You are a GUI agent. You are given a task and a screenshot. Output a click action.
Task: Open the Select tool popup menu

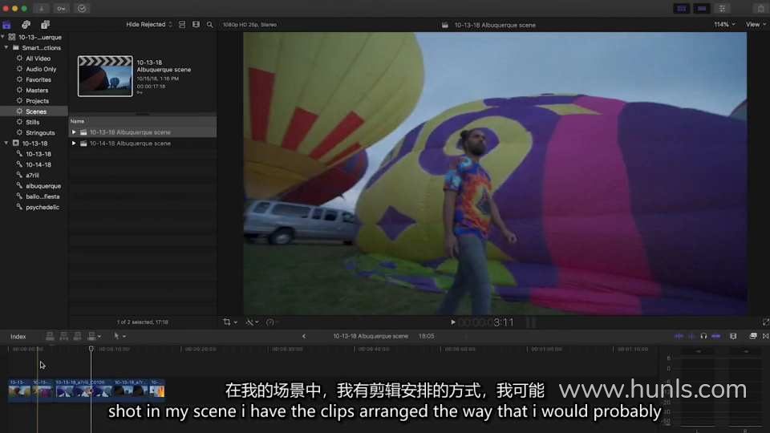(120, 336)
